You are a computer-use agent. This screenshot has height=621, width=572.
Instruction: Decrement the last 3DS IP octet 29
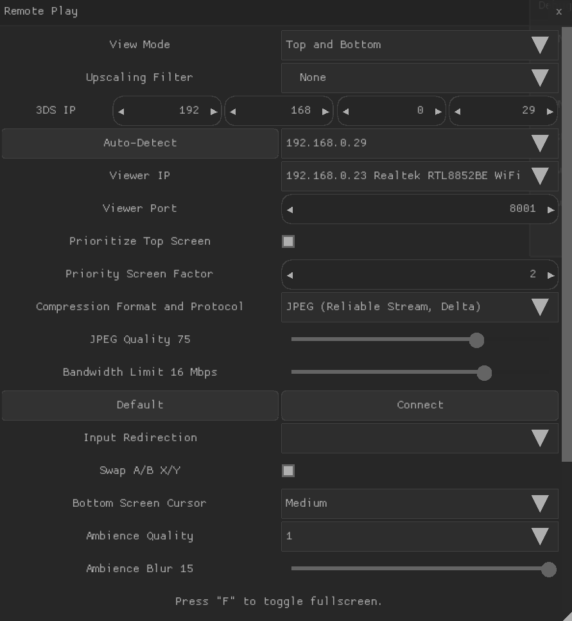tap(457, 111)
